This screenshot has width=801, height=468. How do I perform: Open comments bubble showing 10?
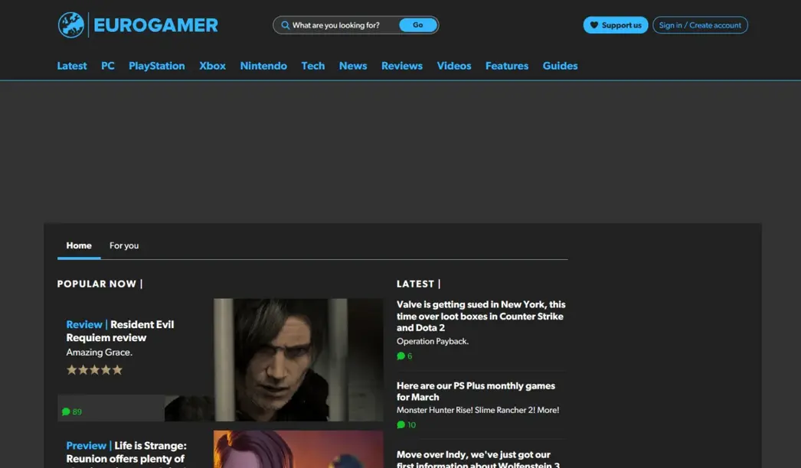pyautogui.click(x=406, y=424)
